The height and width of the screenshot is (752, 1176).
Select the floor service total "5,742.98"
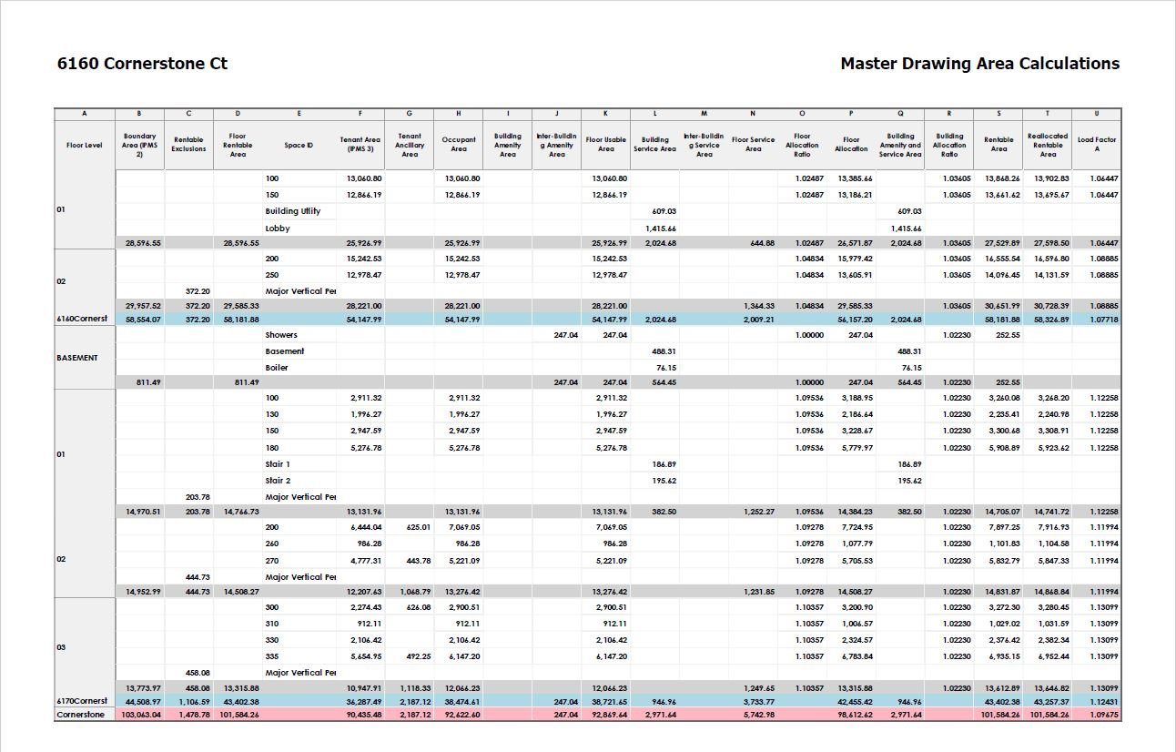[x=758, y=715]
